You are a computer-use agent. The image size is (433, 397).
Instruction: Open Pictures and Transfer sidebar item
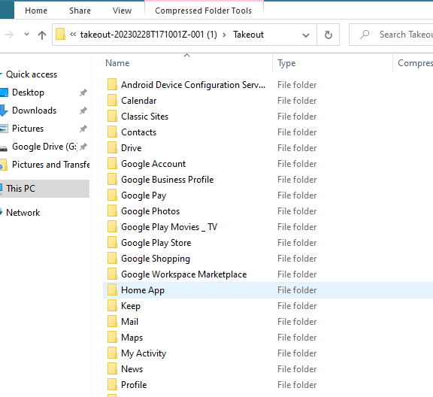point(51,165)
